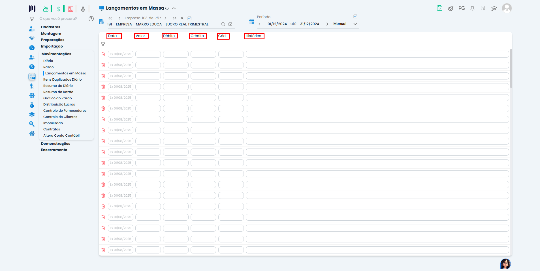The image size is (540, 271).
Task: Go to the first company with double-left arrows
Action: [110, 18]
